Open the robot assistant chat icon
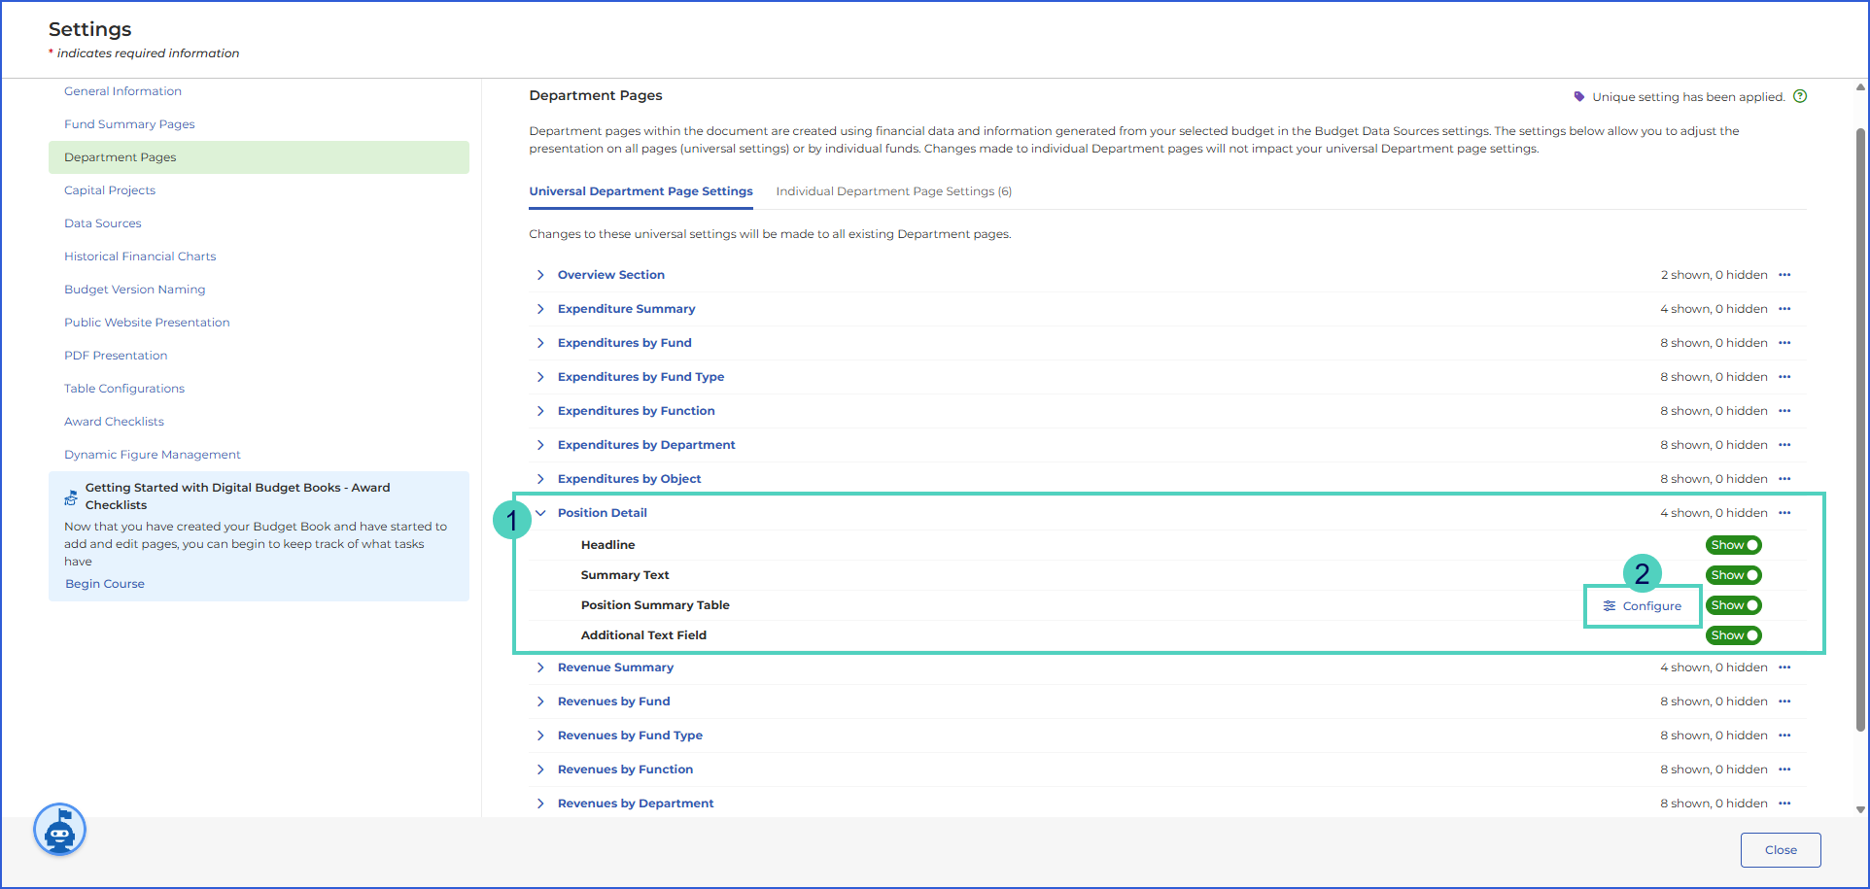The image size is (1870, 889). pos(60,830)
